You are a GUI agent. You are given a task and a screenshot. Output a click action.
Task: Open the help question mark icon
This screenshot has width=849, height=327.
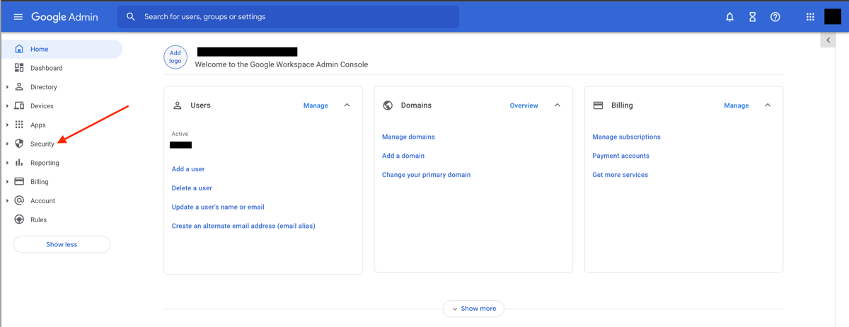[775, 17]
